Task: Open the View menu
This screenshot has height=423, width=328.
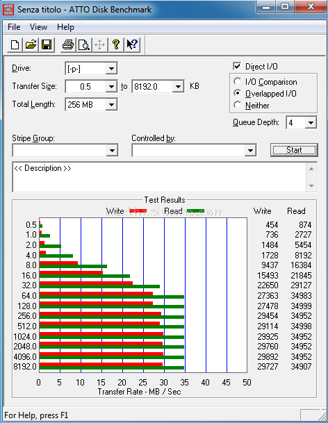Action: tap(39, 27)
